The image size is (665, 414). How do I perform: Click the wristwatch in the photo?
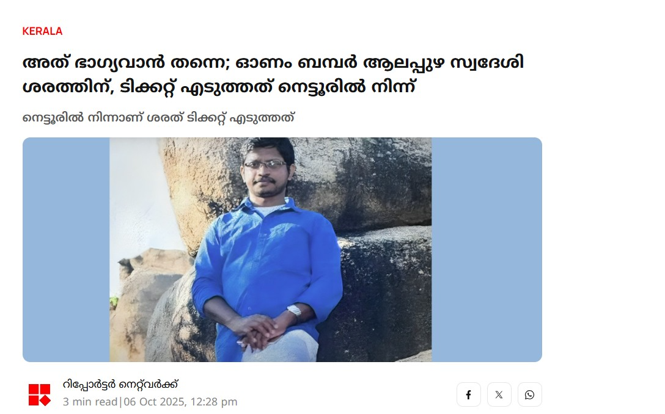(295, 312)
